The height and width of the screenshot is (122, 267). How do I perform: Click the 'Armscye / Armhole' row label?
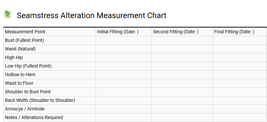coord(25,109)
